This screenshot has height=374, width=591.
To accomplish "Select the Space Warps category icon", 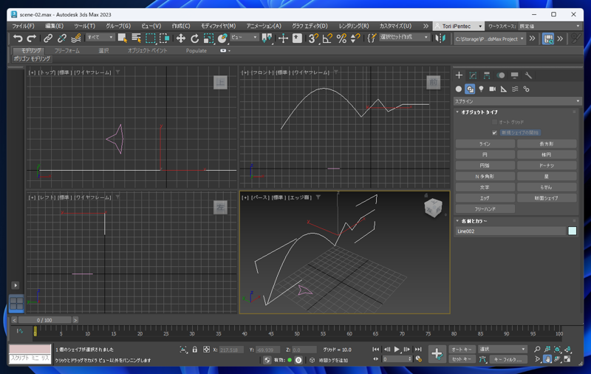I will (515, 89).
